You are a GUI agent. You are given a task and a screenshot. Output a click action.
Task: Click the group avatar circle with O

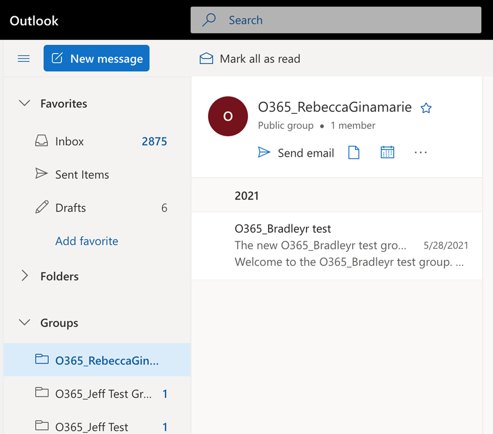tap(228, 116)
